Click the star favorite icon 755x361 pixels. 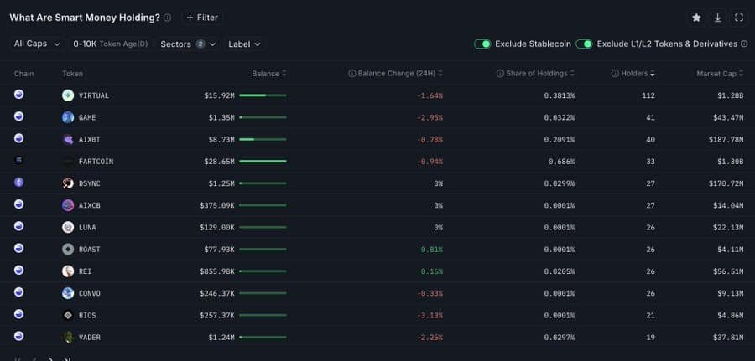pyautogui.click(x=695, y=18)
